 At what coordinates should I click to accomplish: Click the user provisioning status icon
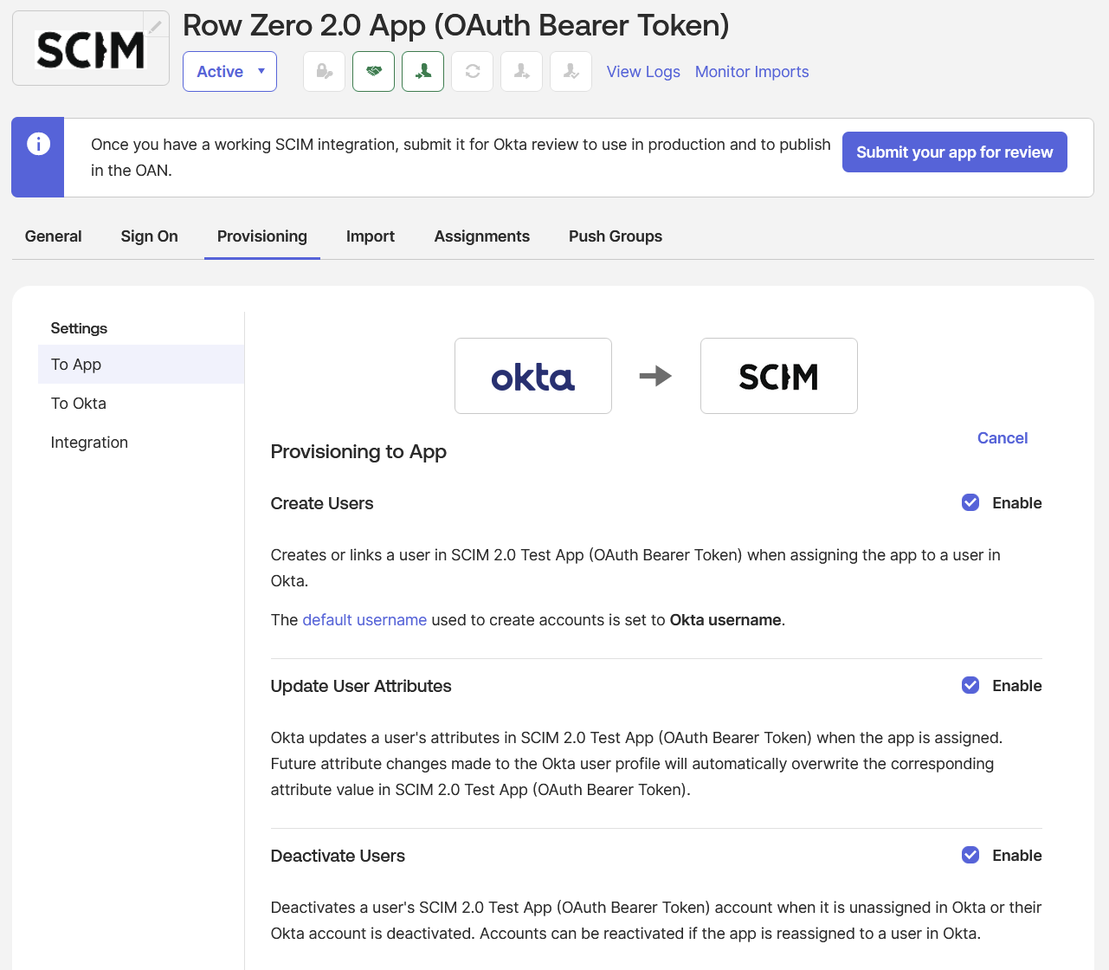pos(422,71)
